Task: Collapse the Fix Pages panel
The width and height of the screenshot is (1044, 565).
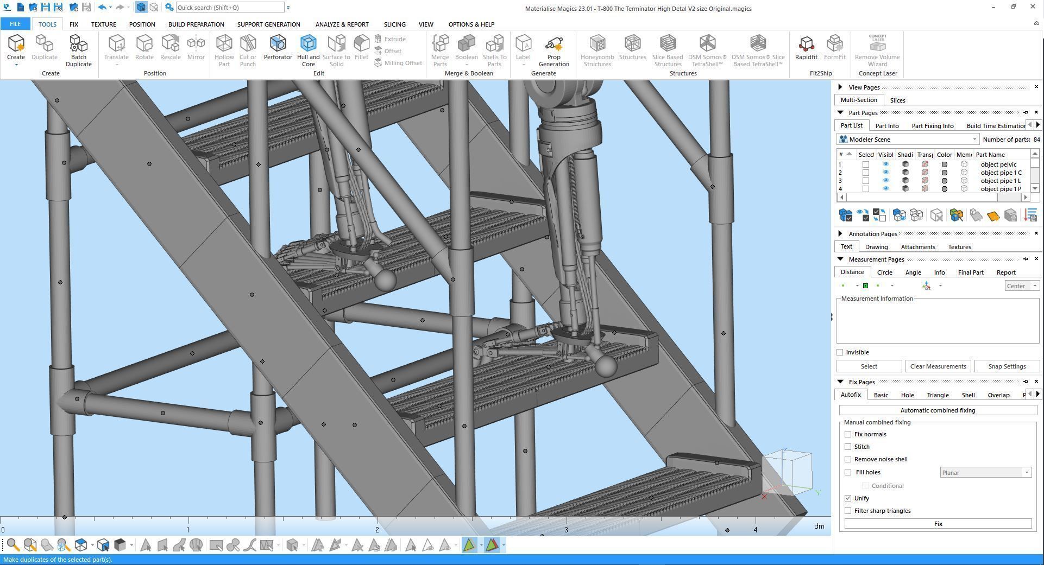Action: (840, 382)
